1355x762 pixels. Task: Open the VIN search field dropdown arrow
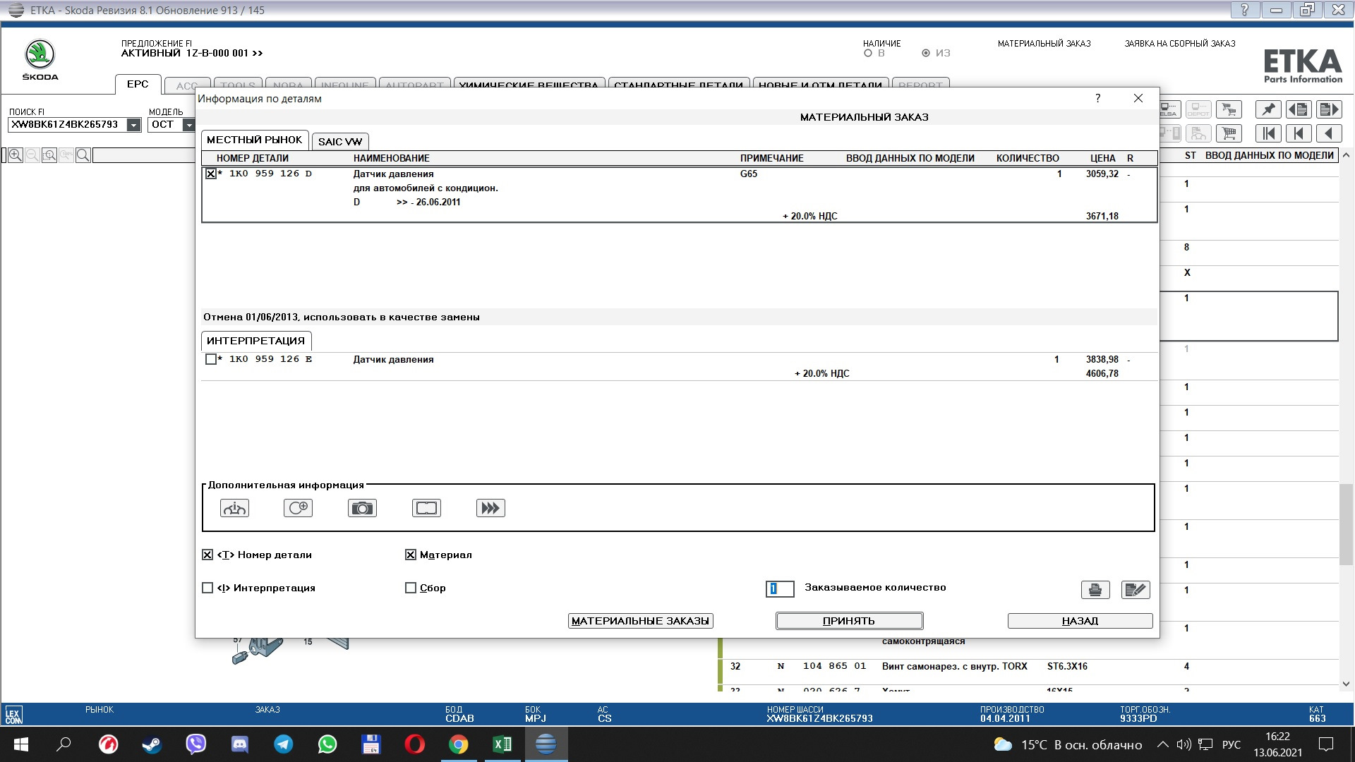point(133,125)
